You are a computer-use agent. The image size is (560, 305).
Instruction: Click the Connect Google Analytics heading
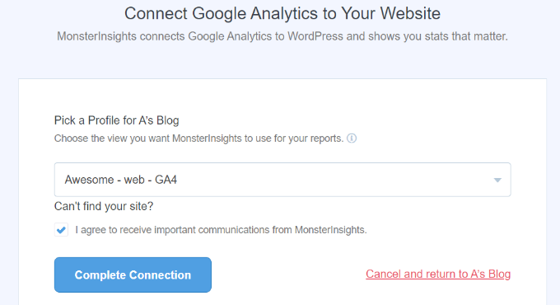tap(282, 13)
